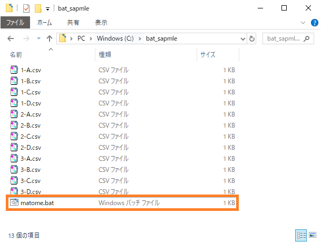Switch to details view layout
The image size is (321, 242).
pyautogui.click(x=301, y=236)
